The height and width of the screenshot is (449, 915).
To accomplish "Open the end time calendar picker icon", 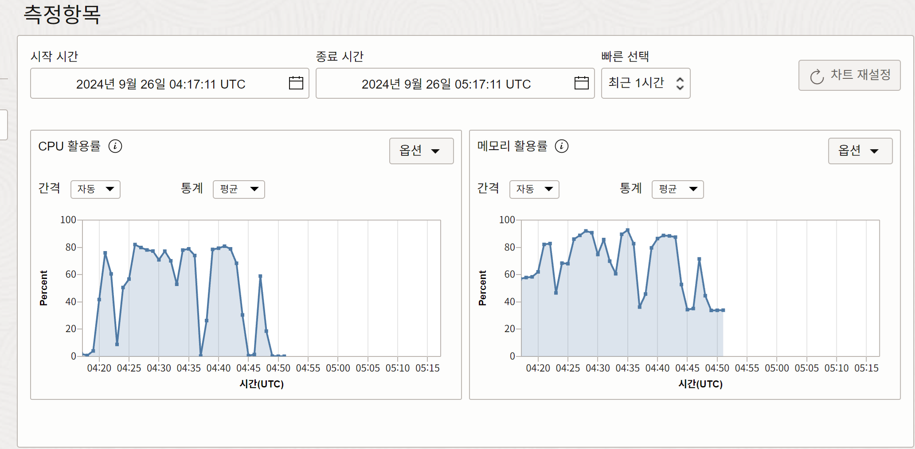I will click(x=581, y=83).
